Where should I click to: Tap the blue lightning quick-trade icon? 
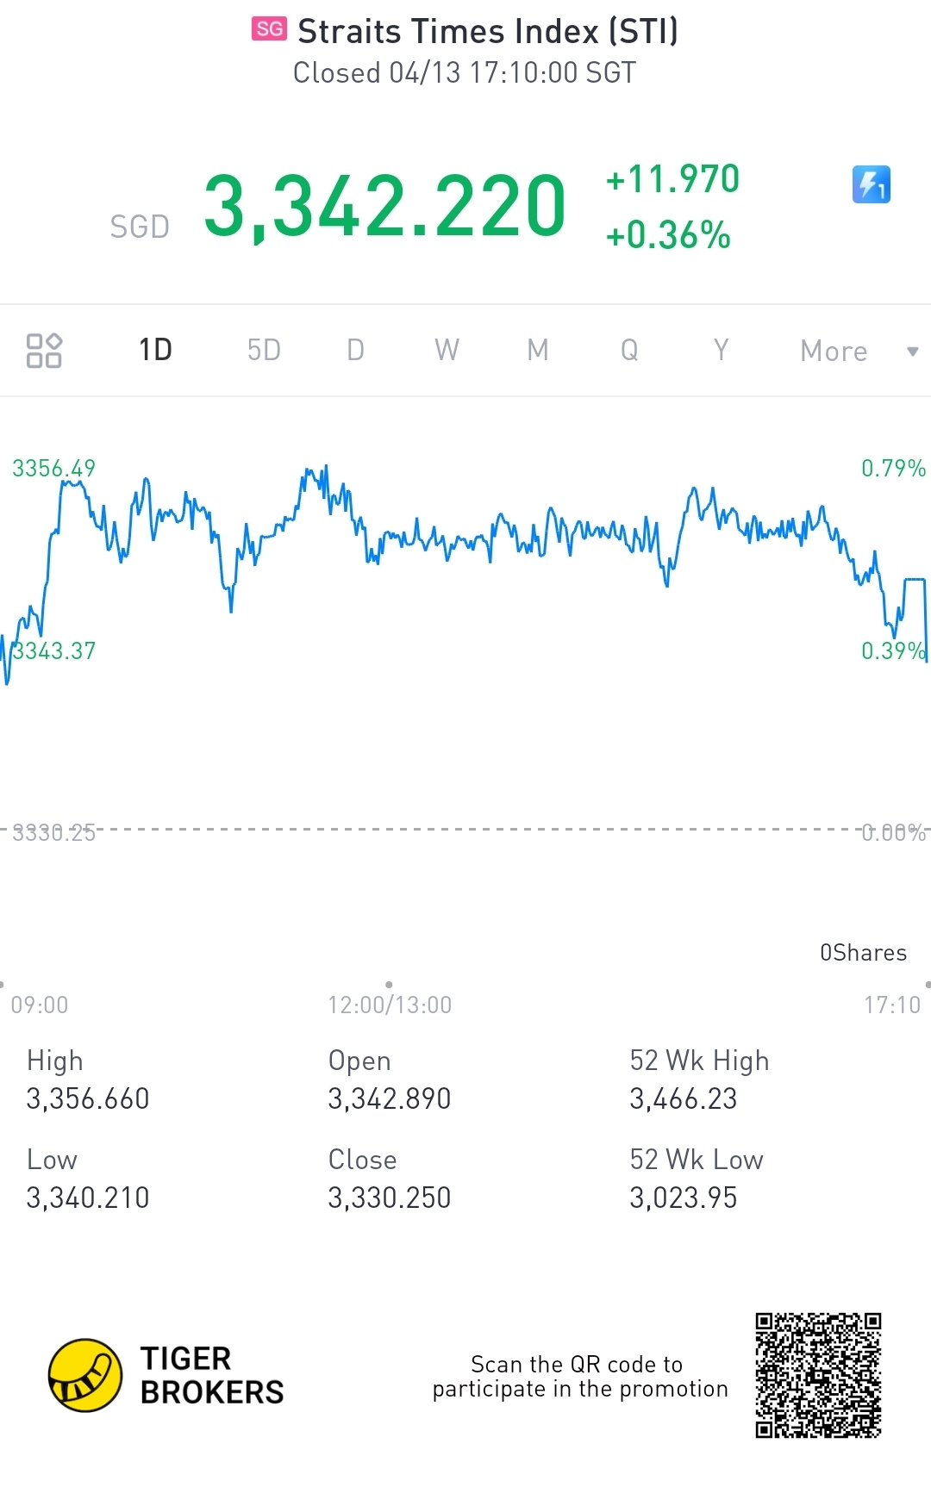[871, 184]
